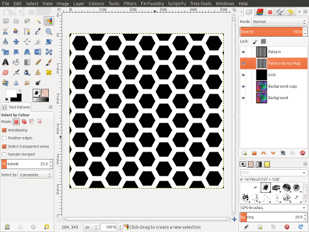Open the FX-Foundry menu
Image resolution: width=309 pixels, height=232 pixels.
(152, 4)
